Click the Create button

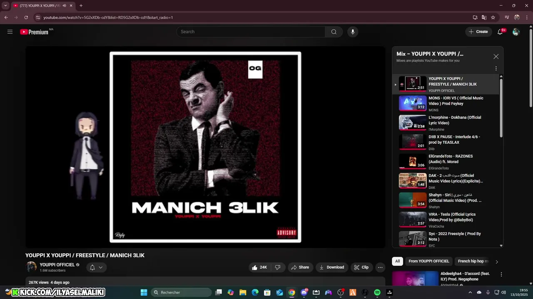tap(478, 32)
